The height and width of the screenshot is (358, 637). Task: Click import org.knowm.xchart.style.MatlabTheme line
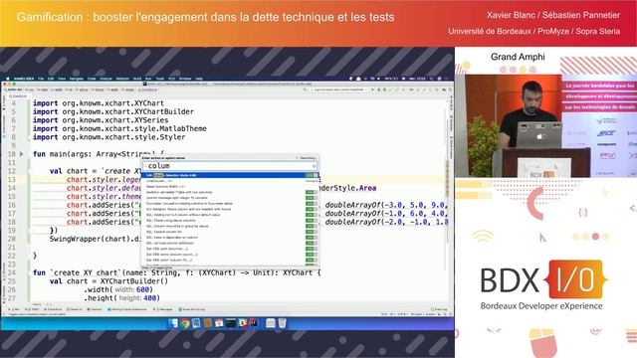coord(119,128)
